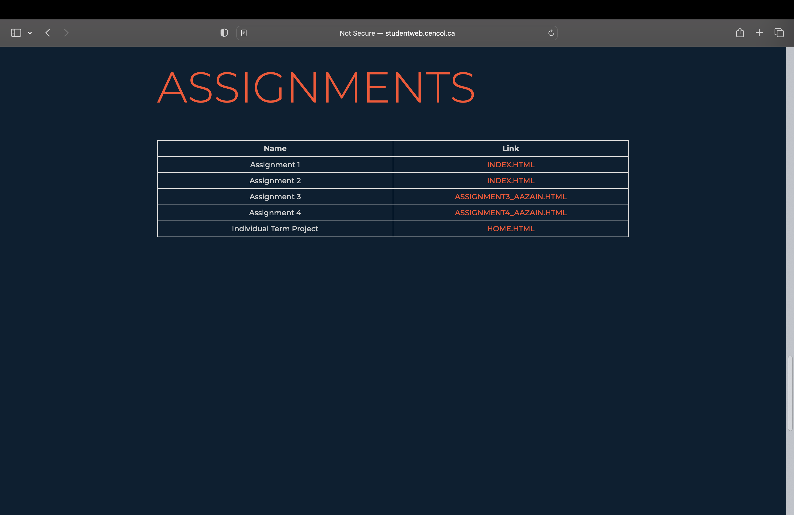Open a new tab with plus icon
This screenshot has height=515, width=794.
click(759, 33)
